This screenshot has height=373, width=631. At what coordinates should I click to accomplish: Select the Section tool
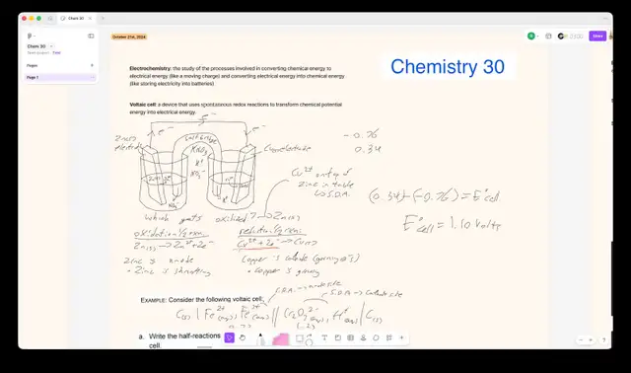coord(337,337)
